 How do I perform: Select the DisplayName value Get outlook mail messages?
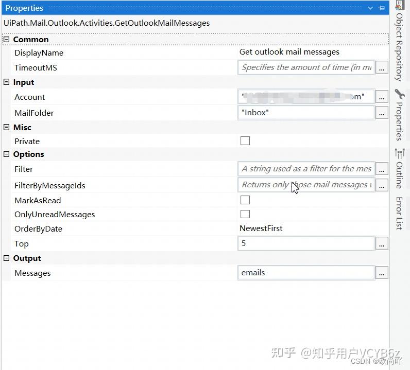(289, 52)
